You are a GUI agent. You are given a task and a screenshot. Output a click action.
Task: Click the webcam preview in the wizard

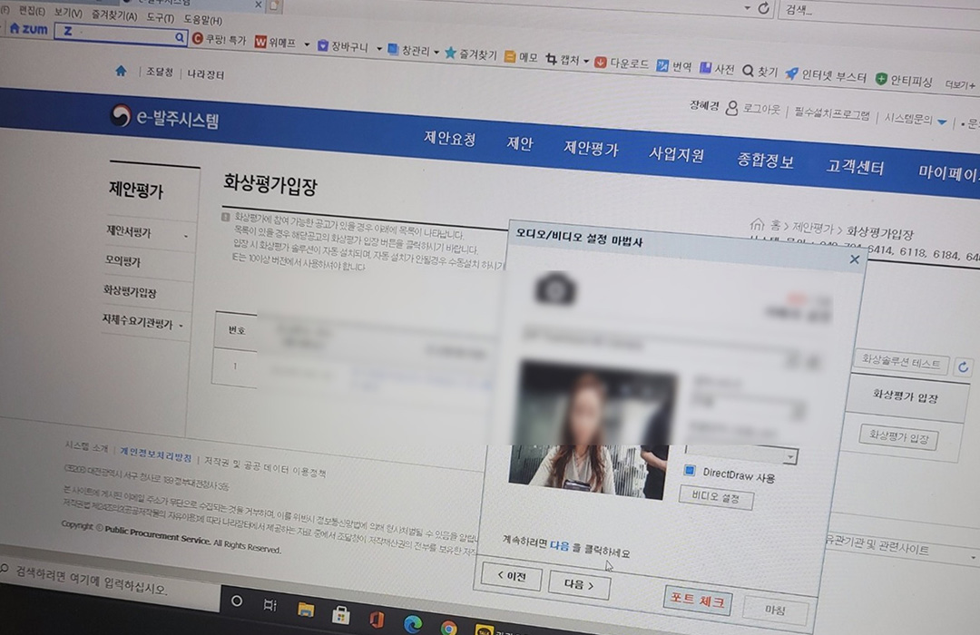click(x=592, y=428)
